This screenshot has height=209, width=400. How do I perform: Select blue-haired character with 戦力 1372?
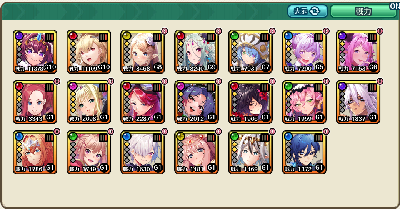[x=304, y=152]
